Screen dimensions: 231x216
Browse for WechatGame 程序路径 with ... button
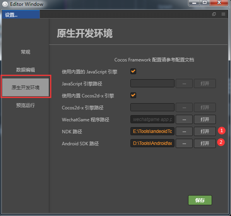point(184,119)
